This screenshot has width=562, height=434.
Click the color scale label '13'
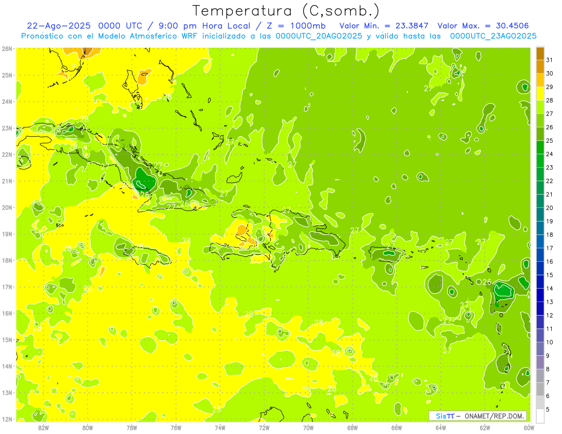[550, 302]
